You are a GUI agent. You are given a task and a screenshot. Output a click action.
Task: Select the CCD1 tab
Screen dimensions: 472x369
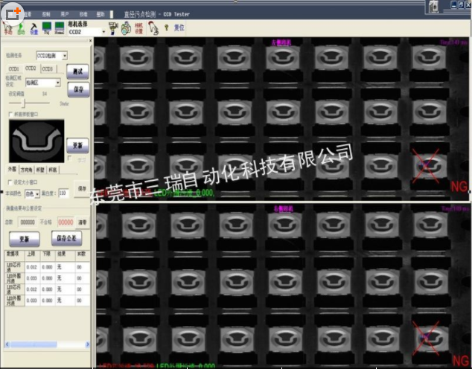pyautogui.click(x=14, y=69)
